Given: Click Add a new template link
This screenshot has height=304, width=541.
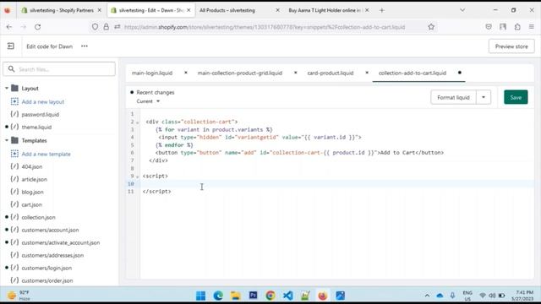Looking at the screenshot, I should pos(46,154).
